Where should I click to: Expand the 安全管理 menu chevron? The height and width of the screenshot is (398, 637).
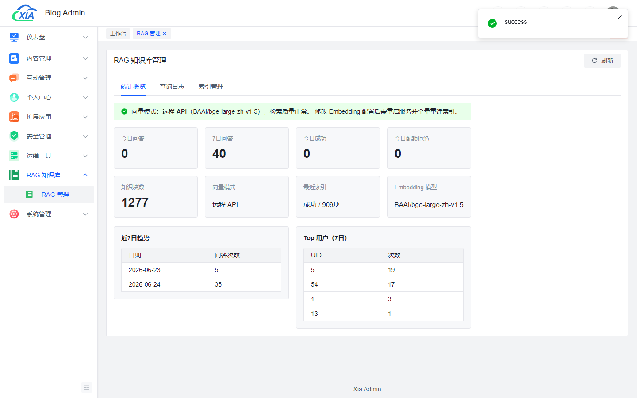point(85,136)
